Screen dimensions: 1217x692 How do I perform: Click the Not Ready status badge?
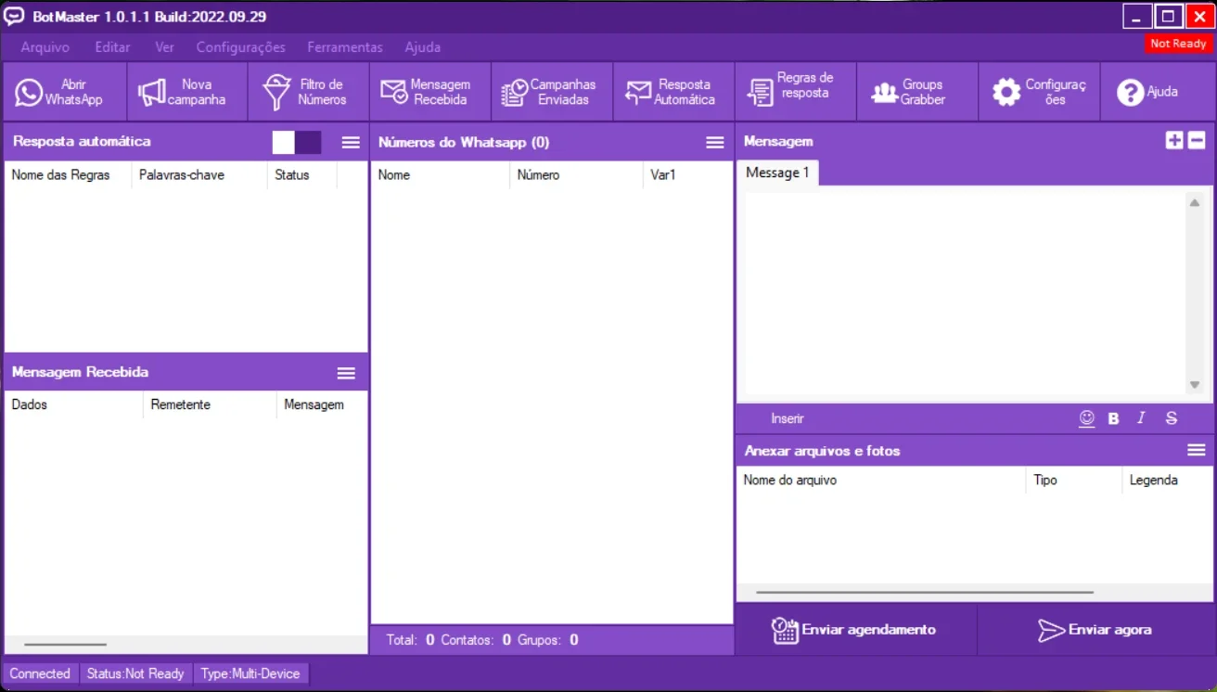pyautogui.click(x=1178, y=44)
